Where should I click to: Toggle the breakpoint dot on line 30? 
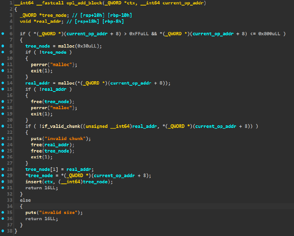pyautogui.click(x=3, y=182)
